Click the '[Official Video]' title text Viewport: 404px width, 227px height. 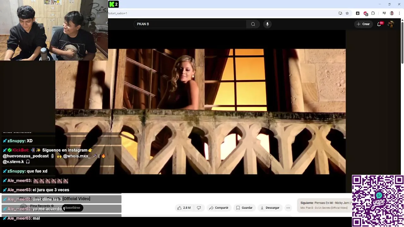[76, 199]
